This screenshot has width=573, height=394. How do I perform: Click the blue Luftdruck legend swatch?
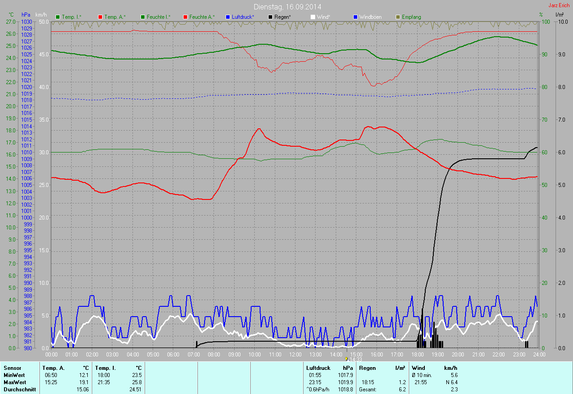[x=228, y=17]
